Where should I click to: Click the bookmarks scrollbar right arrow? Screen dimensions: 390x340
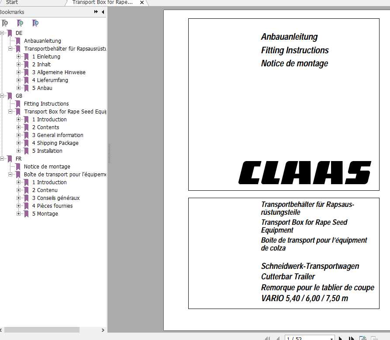point(103,330)
